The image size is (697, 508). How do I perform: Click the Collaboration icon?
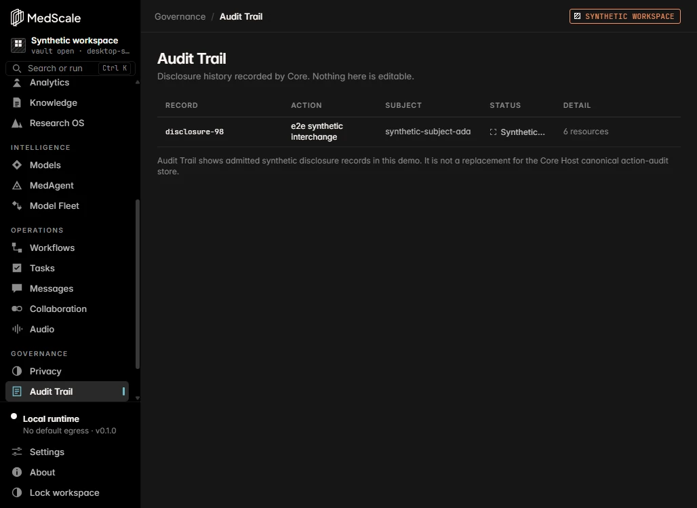point(17,309)
